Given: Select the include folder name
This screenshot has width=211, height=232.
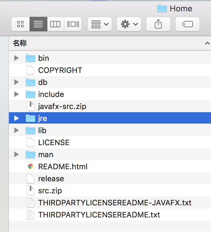Looking at the screenshot, I should [51, 94].
